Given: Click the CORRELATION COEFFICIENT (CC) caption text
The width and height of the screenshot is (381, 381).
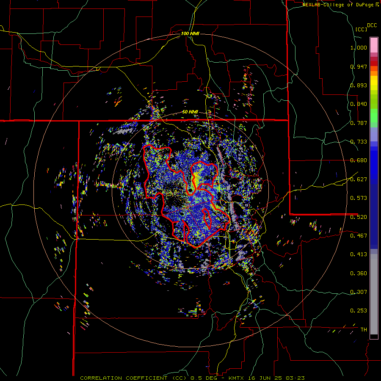Looking at the screenshot, I should point(134,378).
